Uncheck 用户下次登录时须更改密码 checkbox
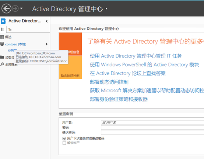 pyautogui.click(x=64, y=139)
